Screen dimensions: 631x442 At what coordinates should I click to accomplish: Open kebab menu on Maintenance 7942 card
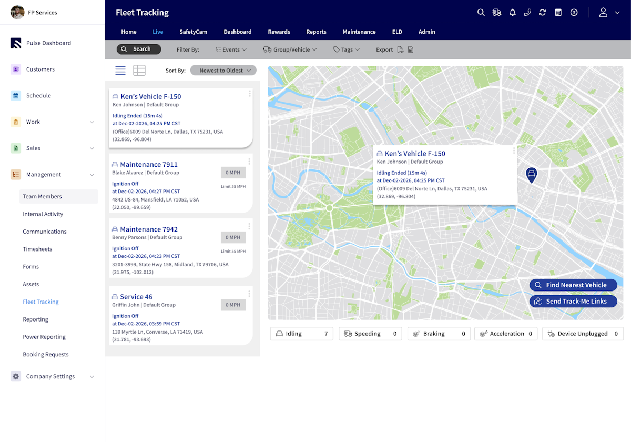click(249, 226)
